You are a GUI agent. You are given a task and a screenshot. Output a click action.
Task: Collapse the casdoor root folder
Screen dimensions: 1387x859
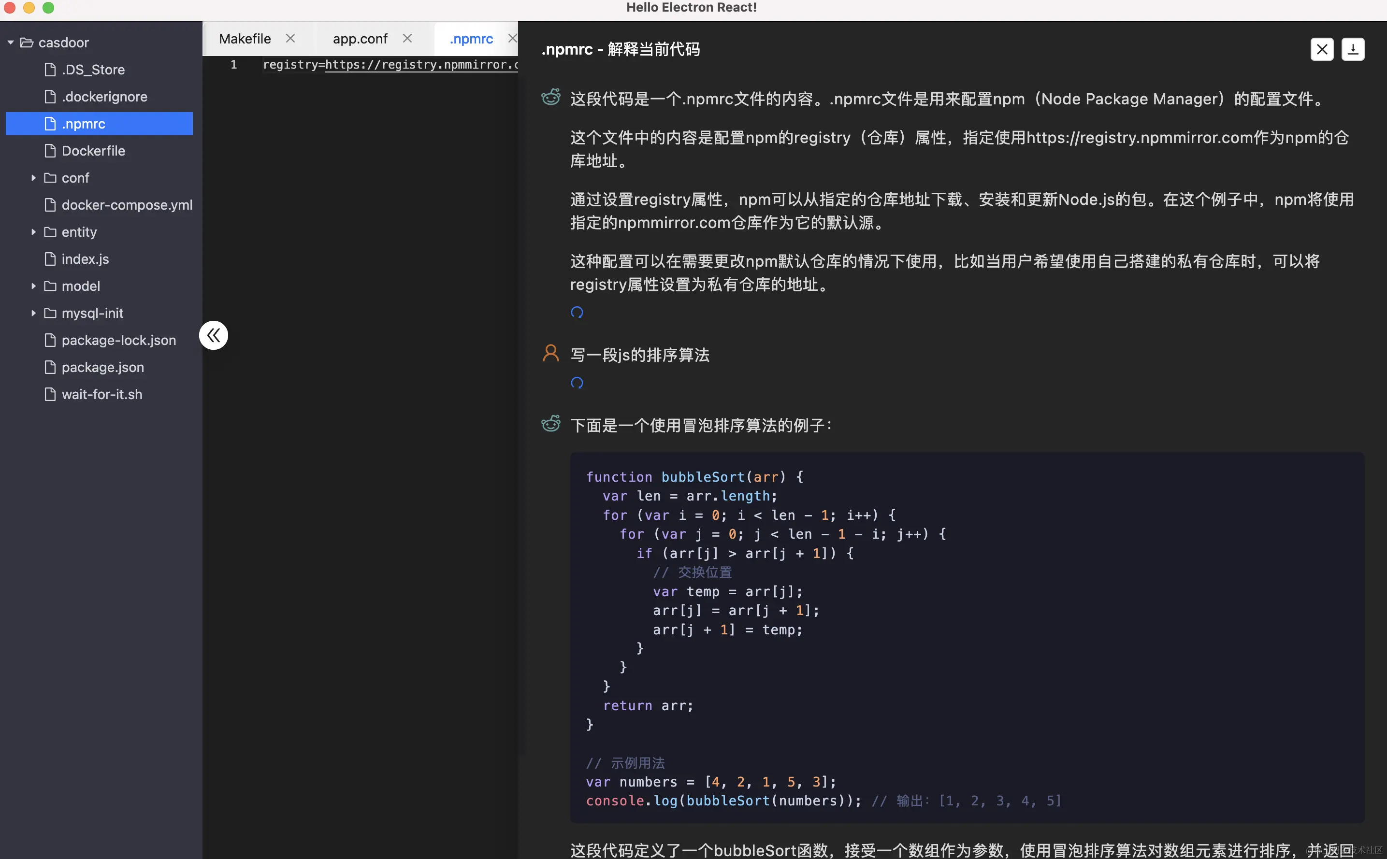click(x=11, y=43)
